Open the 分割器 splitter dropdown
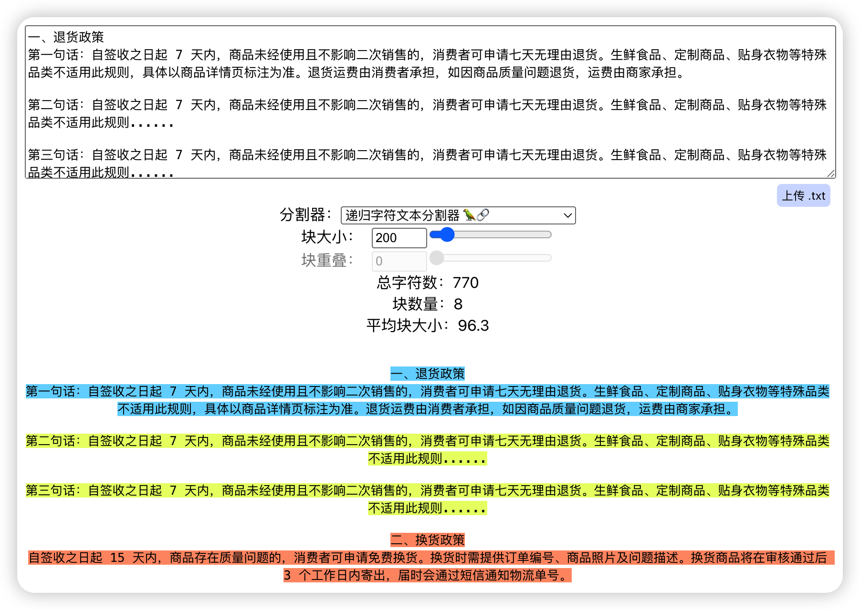 click(458, 215)
